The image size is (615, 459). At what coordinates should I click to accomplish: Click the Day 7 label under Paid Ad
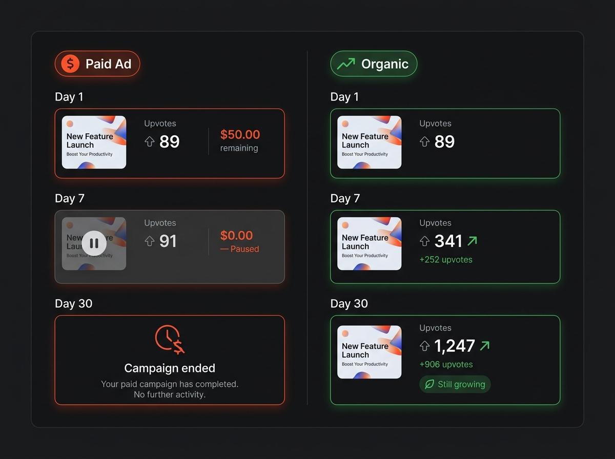click(70, 198)
